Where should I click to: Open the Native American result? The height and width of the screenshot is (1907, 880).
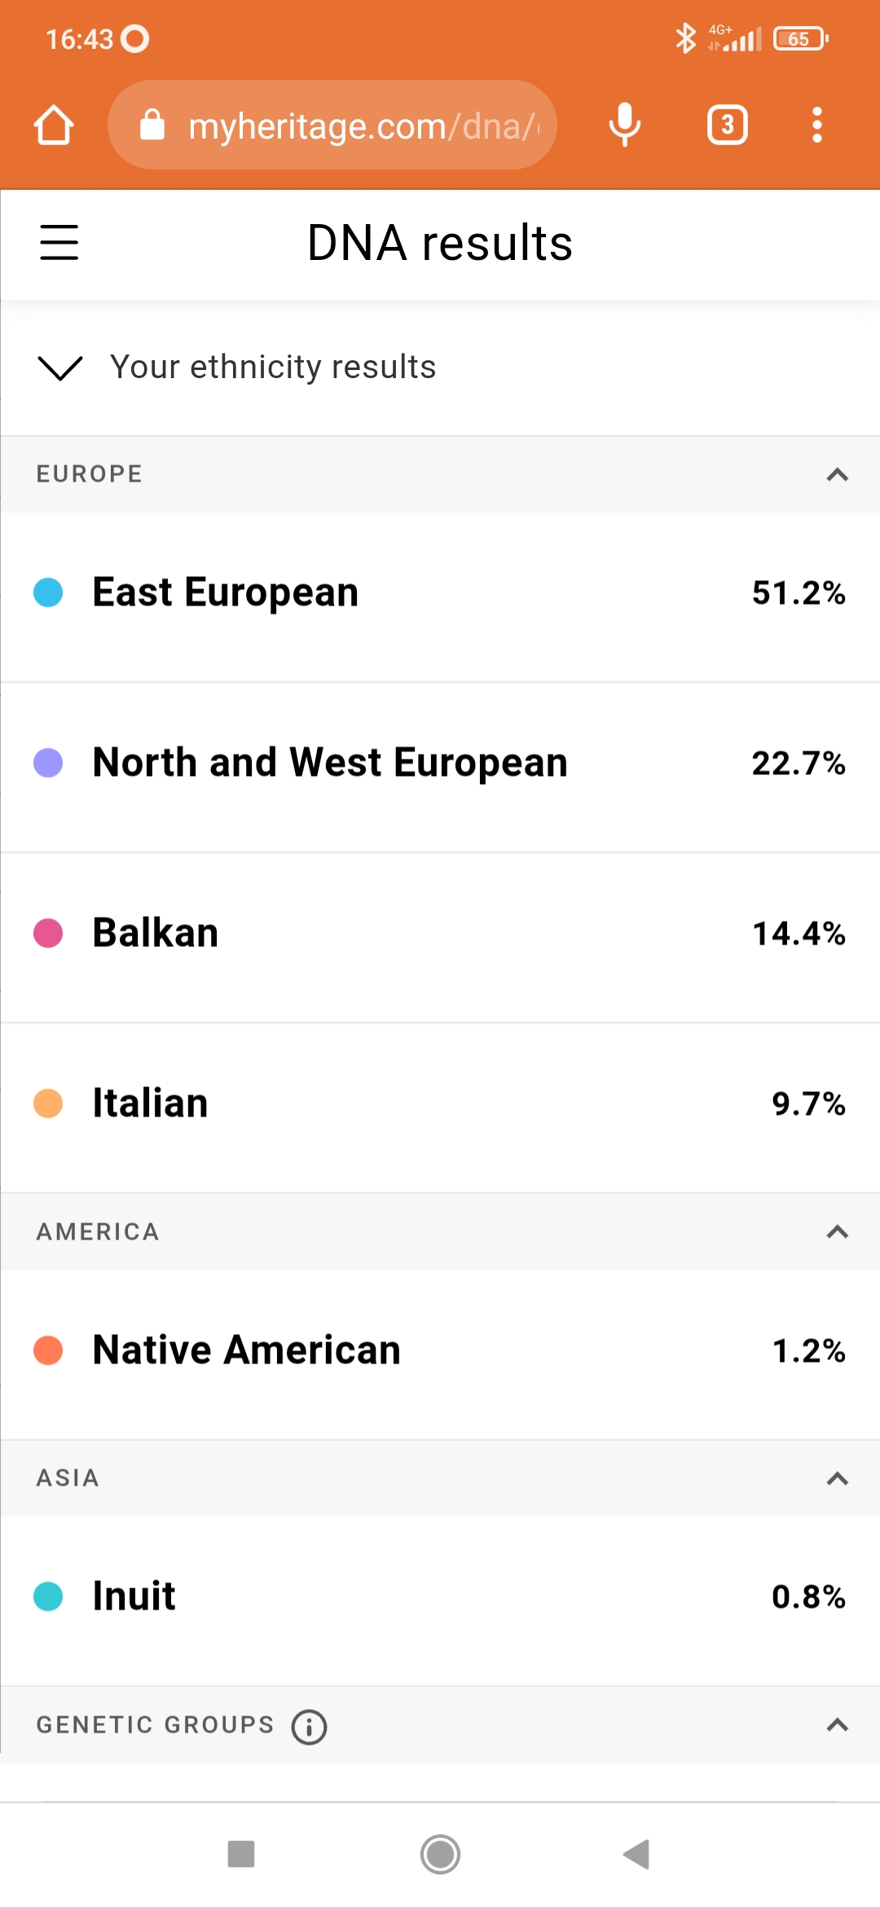[440, 1350]
